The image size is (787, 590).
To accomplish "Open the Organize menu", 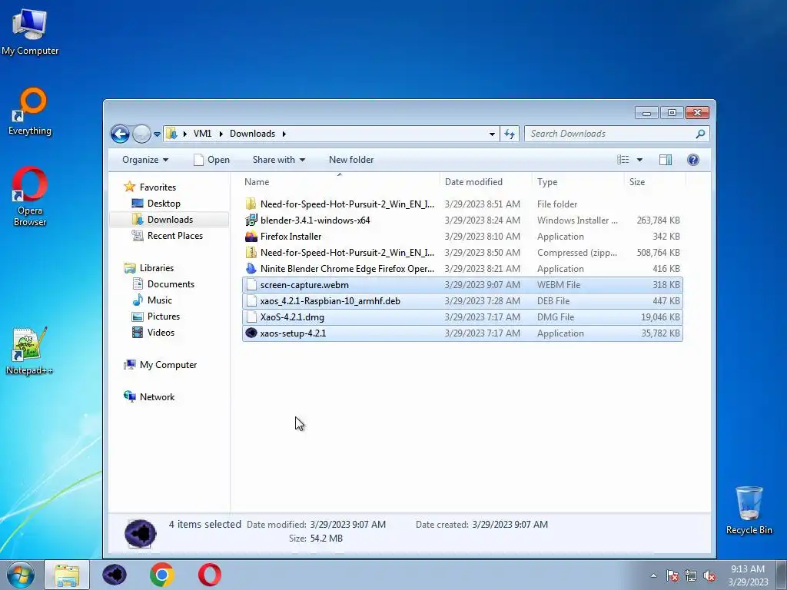I will (145, 160).
